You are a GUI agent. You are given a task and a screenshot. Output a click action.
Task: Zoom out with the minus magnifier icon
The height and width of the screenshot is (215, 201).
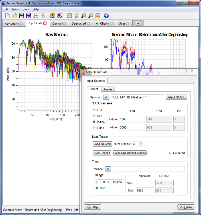(91, 16)
